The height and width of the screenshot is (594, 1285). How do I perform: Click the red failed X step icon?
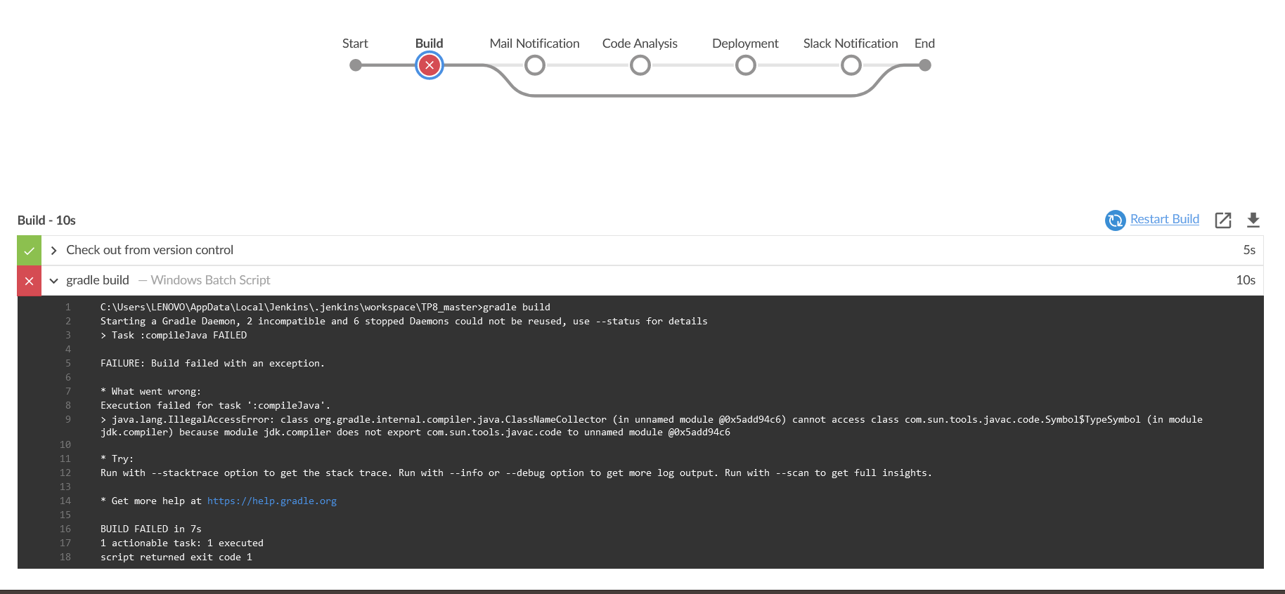point(30,281)
